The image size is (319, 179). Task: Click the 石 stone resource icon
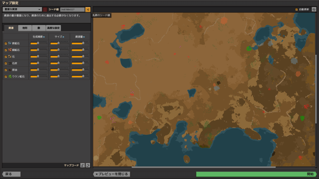[x=10, y=57]
